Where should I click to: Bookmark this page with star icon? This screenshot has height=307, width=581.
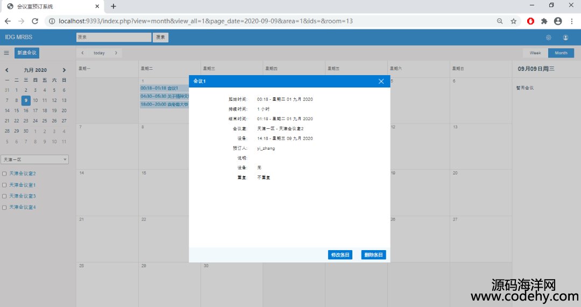click(513, 21)
